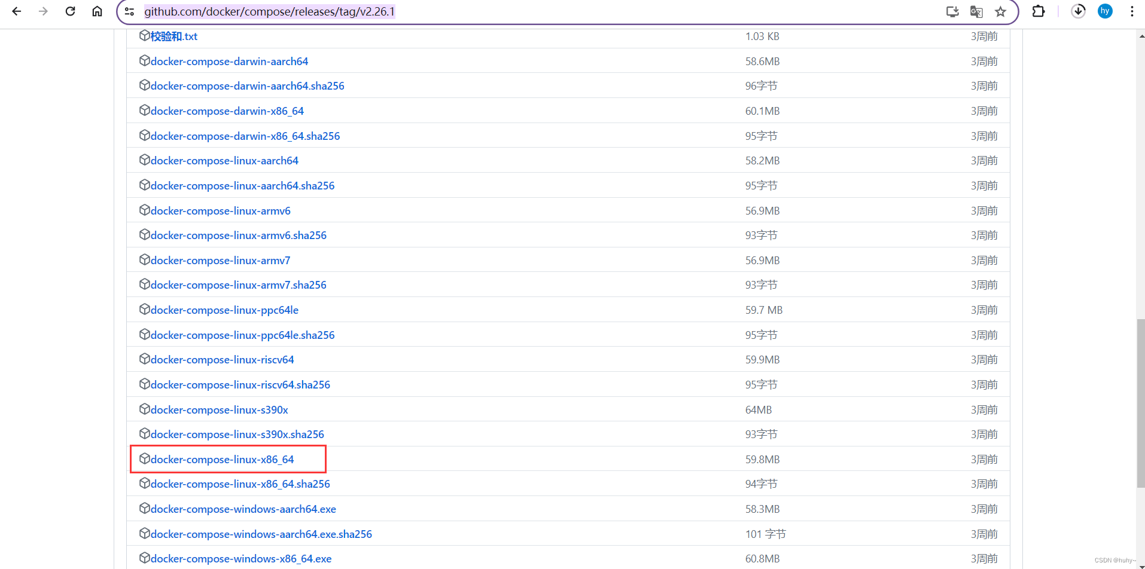Click package icon beside docker-compose-linux-x86_64.sha256
This screenshot has width=1145, height=569.
coord(144,483)
